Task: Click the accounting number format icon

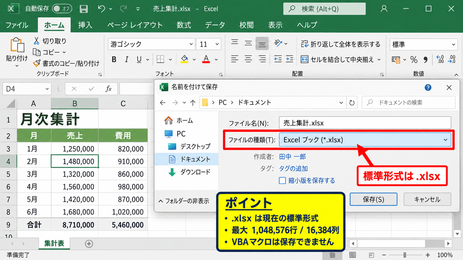Action: pos(396,59)
